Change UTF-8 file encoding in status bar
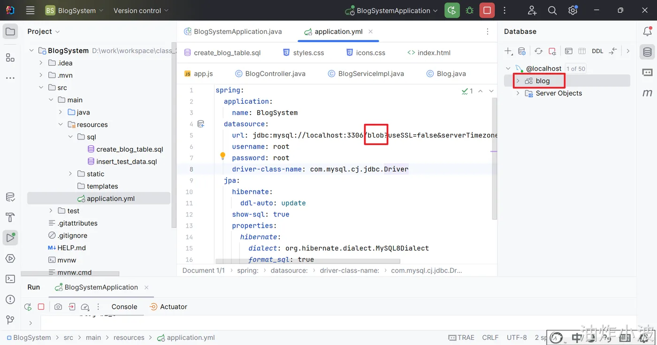The width and height of the screenshot is (657, 345). click(x=517, y=337)
